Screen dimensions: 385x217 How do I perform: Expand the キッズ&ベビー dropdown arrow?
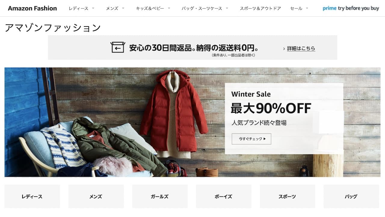[x=169, y=8]
